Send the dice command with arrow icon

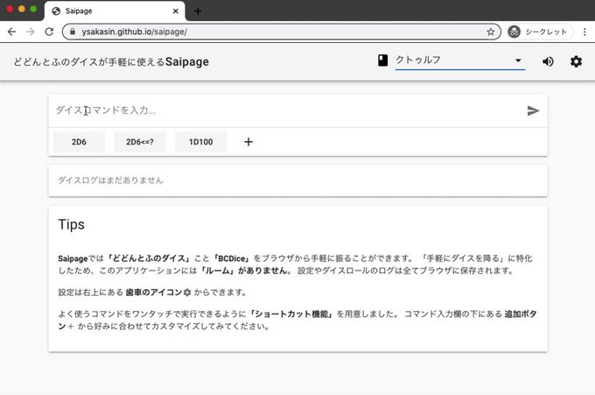coord(533,110)
